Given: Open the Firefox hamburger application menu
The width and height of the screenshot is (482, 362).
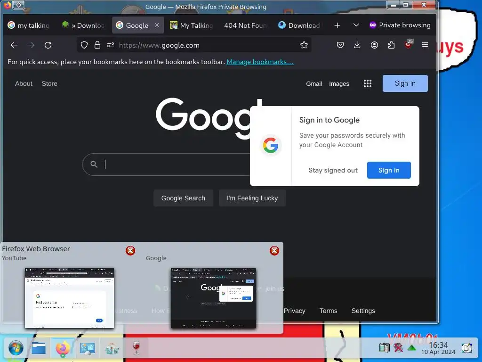Looking at the screenshot, I should (x=425, y=45).
